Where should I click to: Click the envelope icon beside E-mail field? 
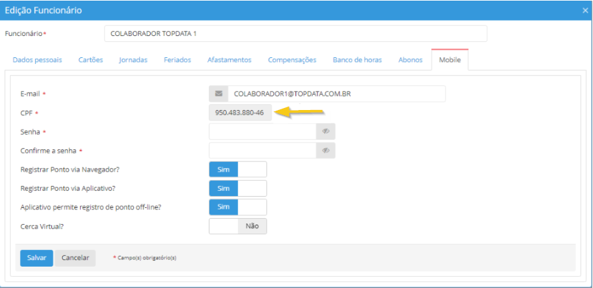pos(218,94)
